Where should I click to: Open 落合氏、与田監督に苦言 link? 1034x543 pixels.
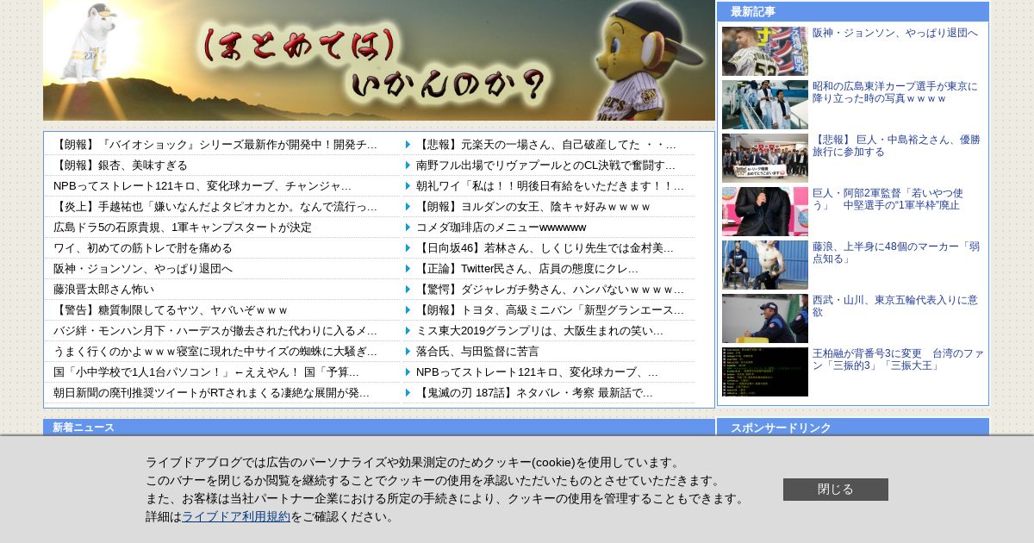click(x=477, y=351)
